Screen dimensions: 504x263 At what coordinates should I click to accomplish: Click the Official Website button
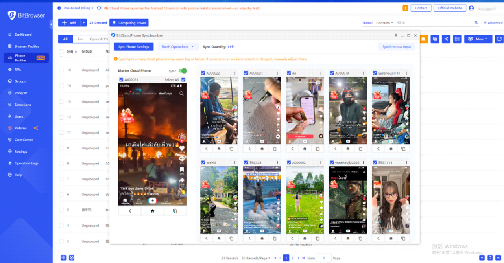(450, 8)
